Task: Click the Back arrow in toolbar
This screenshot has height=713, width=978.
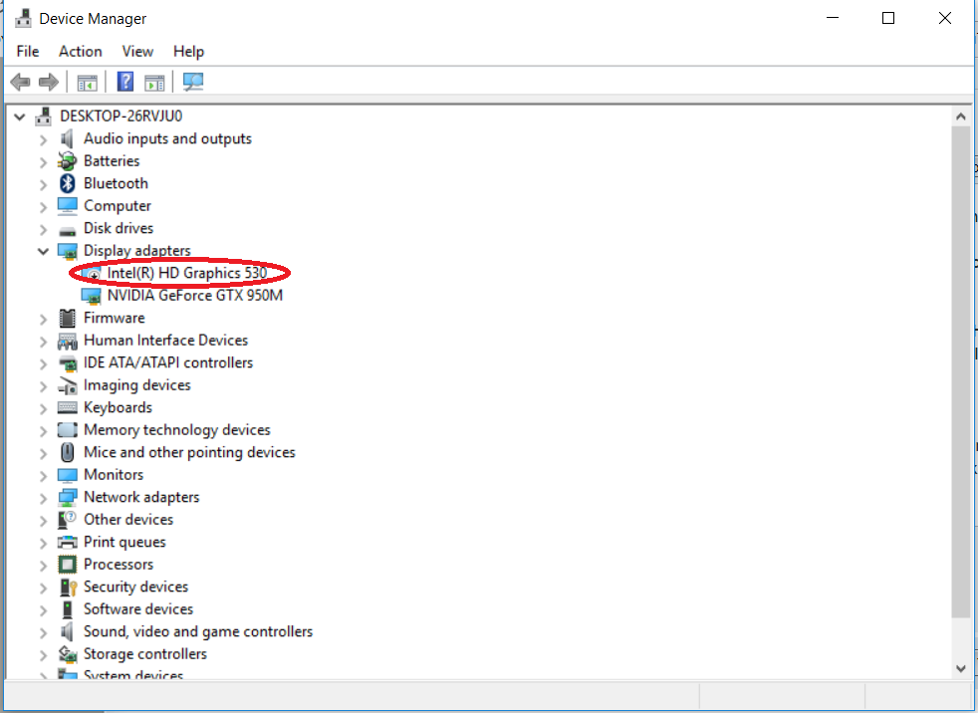Action: click(x=20, y=82)
